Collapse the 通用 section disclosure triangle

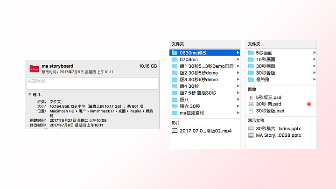(30, 94)
